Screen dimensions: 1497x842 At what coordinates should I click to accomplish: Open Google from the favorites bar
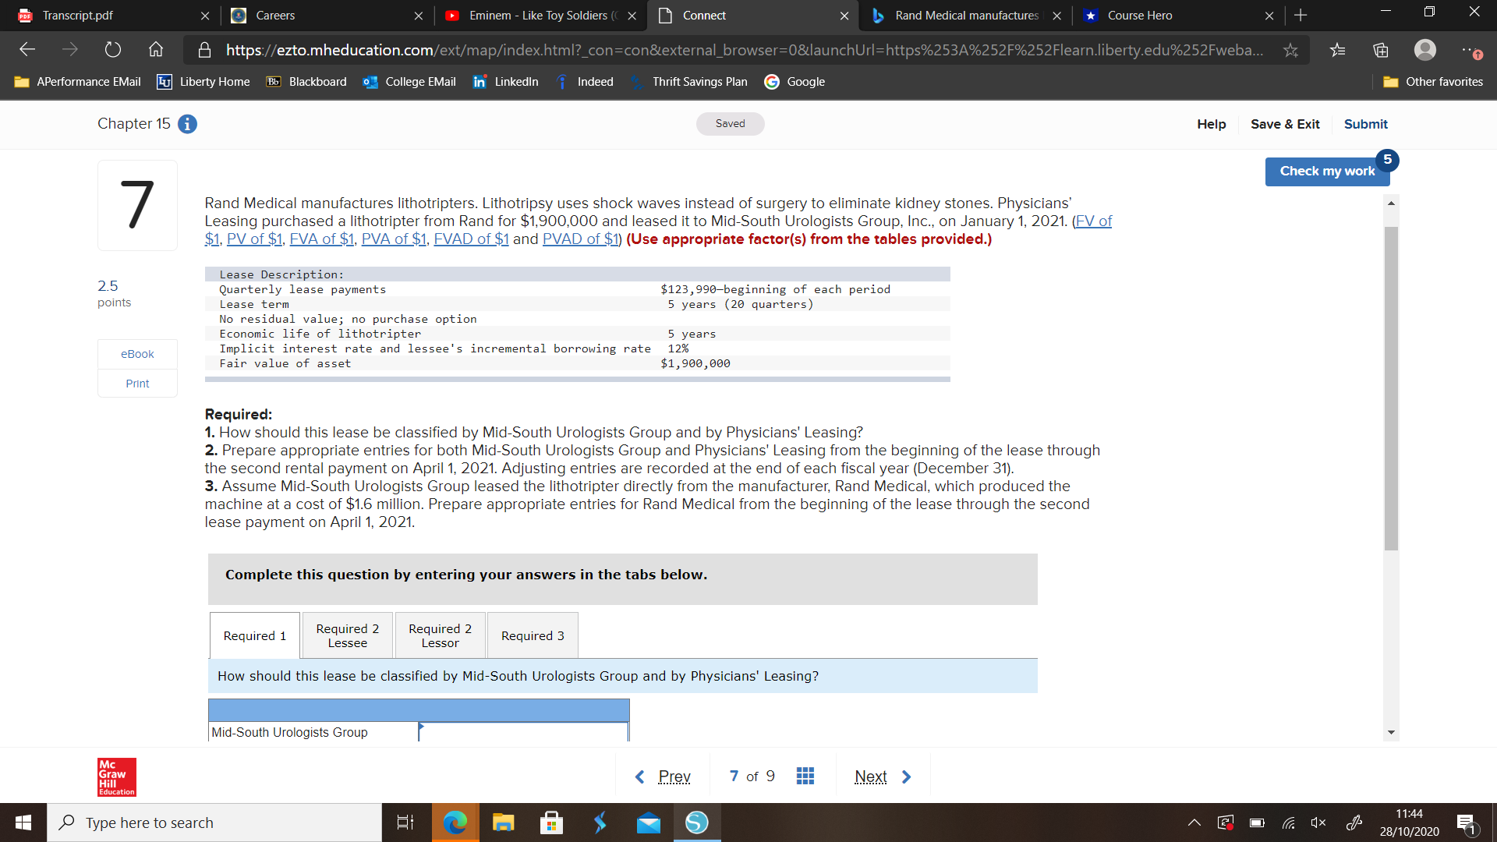(795, 81)
